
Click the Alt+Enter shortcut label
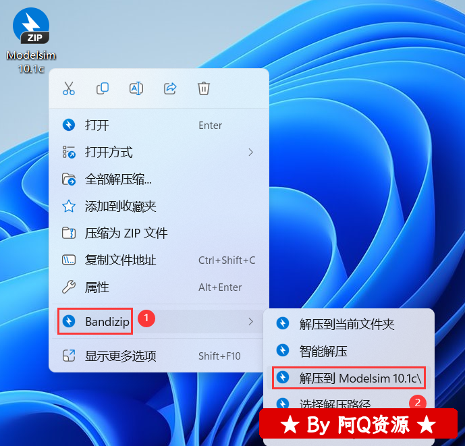(220, 287)
